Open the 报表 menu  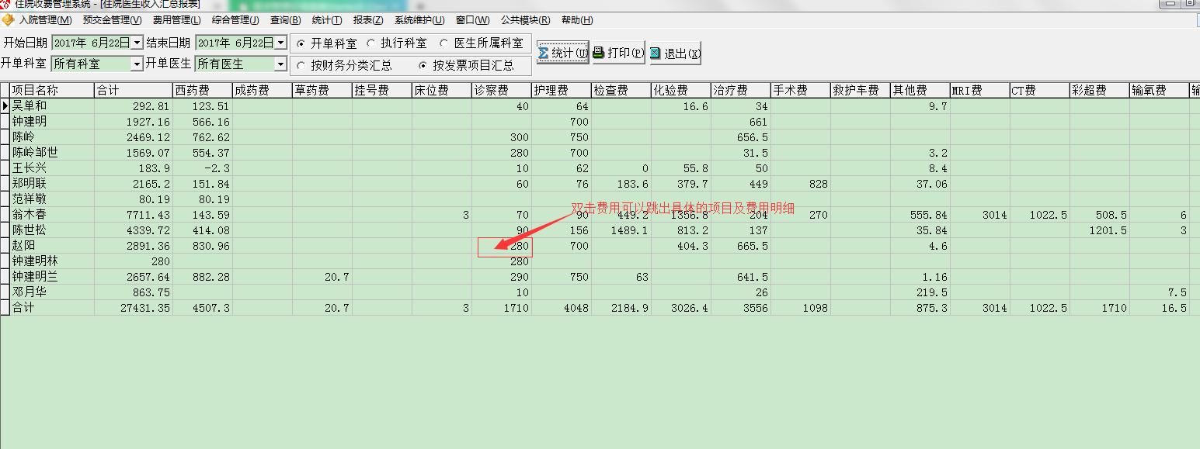click(x=367, y=20)
